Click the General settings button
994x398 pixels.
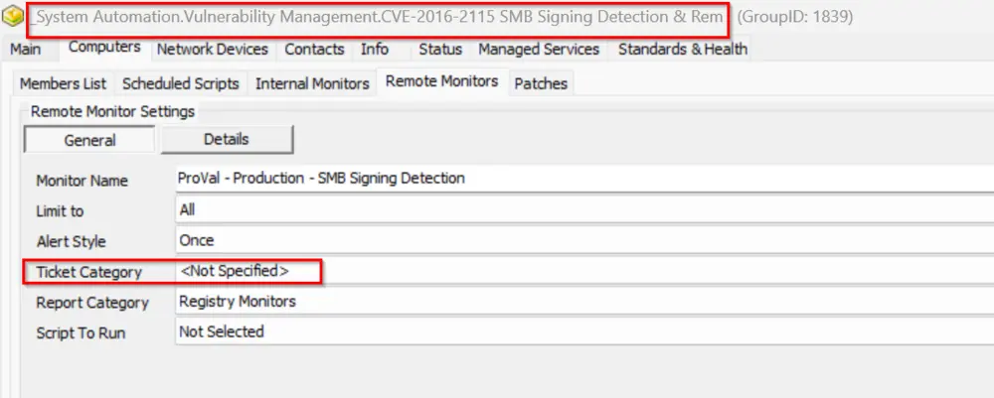89,140
